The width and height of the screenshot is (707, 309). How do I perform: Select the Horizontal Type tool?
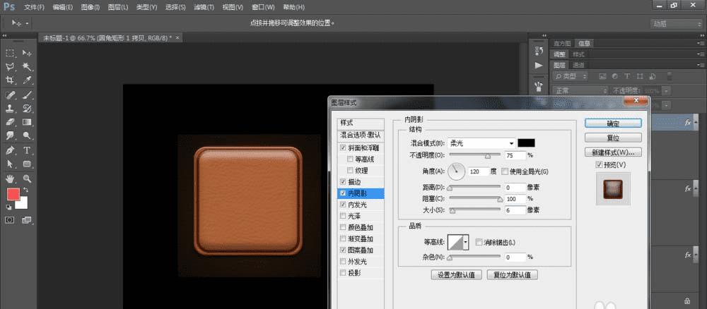(x=27, y=150)
